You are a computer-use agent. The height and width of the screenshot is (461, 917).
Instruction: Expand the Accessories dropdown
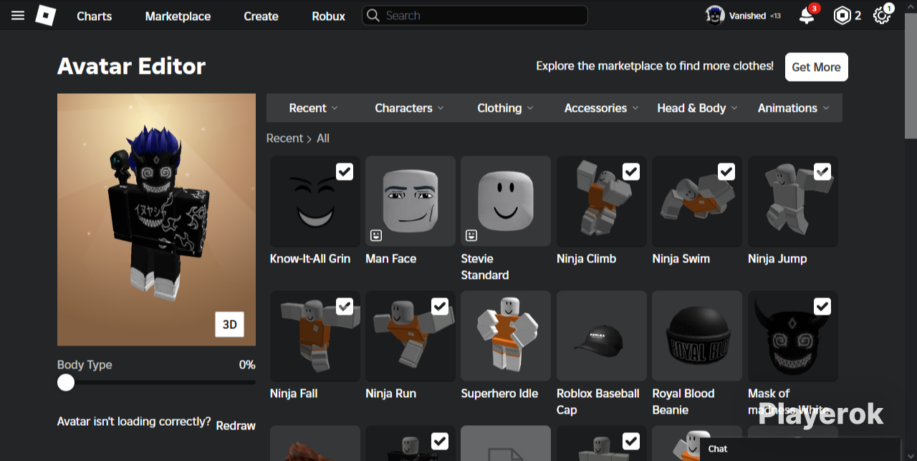tap(601, 108)
